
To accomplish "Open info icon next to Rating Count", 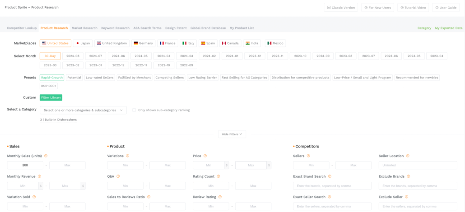I will click(x=219, y=176).
